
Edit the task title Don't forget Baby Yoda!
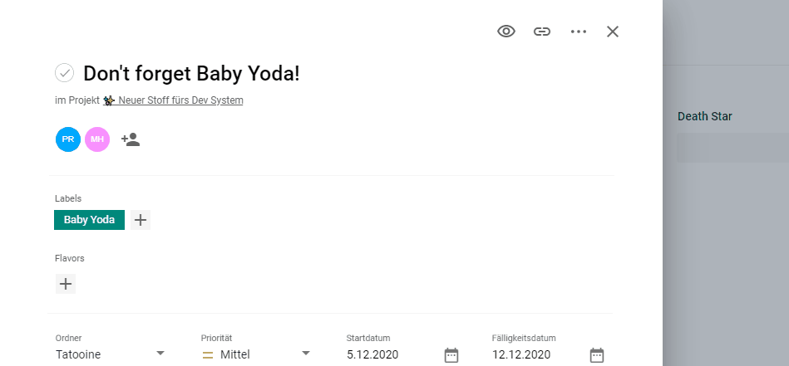point(191,73)
